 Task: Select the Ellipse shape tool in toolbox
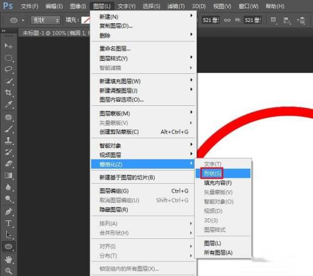(8, 247)
